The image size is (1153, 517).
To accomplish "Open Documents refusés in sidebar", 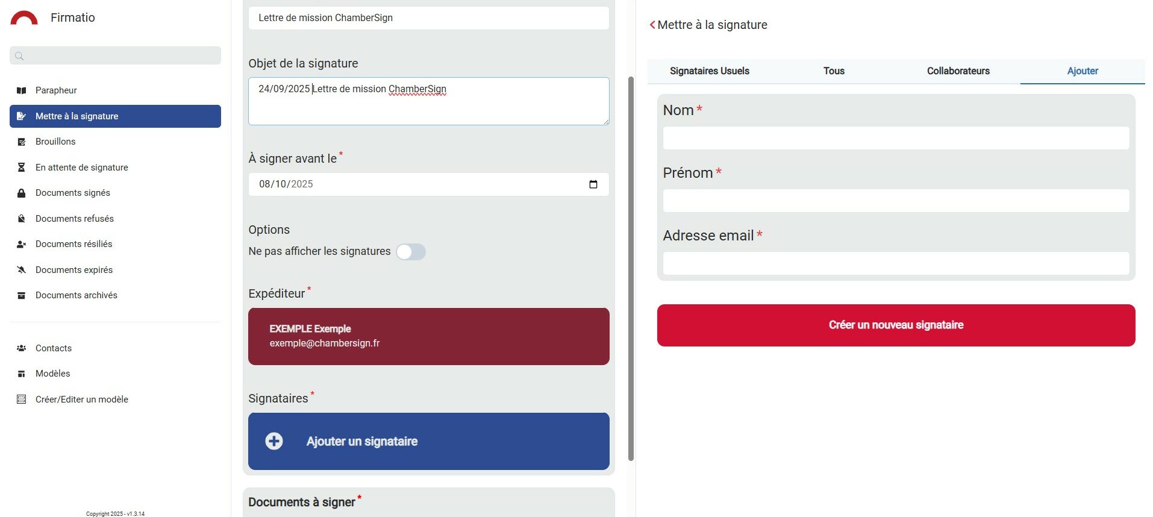I will 75,219.
